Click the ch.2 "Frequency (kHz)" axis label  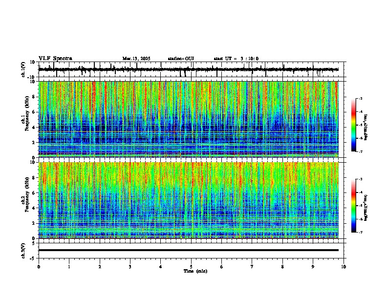pos(27,194)
